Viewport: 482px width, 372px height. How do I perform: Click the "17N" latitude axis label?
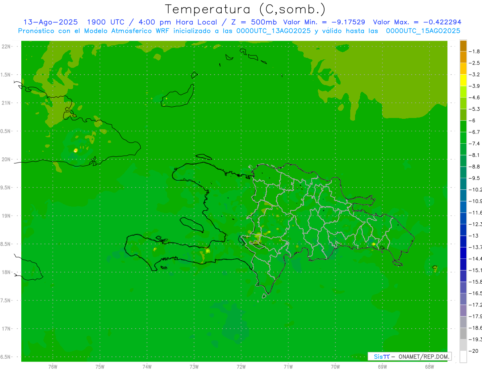7,329
